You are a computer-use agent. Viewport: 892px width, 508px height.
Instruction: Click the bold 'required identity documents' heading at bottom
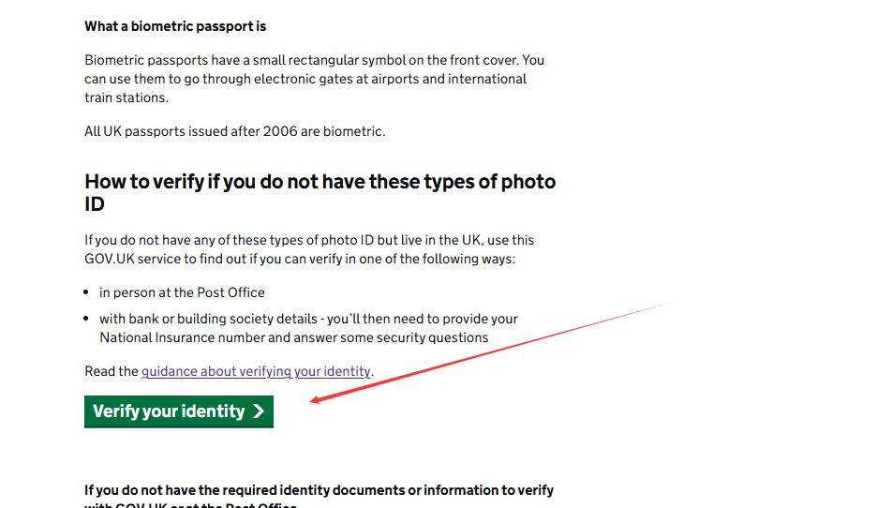click(x=320, y=490)
